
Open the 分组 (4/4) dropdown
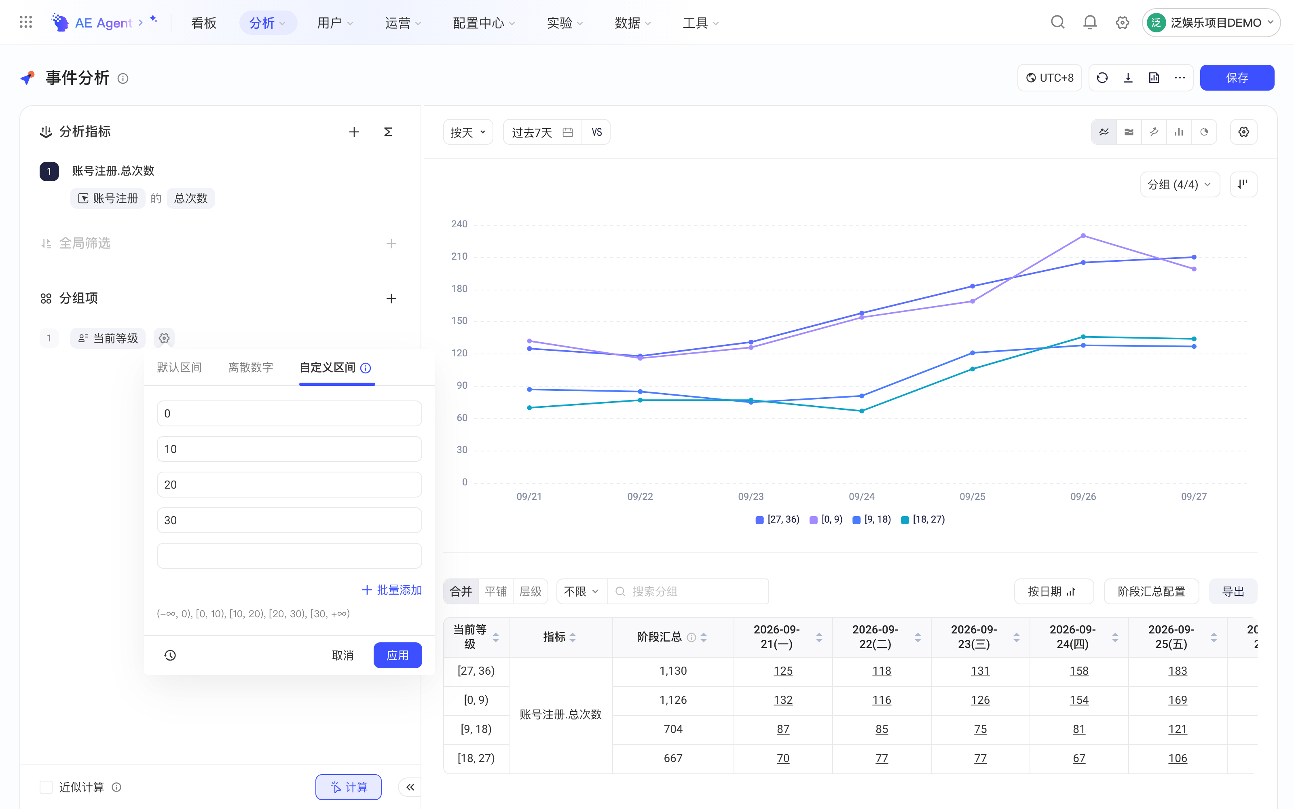pos(1180,184)
